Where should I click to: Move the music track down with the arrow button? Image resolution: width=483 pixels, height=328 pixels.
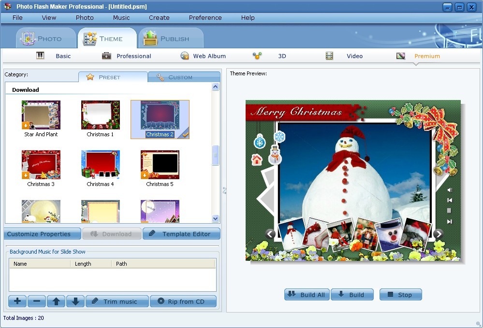tap(75, 301)
